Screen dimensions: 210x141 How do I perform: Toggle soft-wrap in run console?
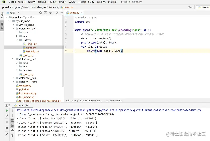[x=12, y=121]
